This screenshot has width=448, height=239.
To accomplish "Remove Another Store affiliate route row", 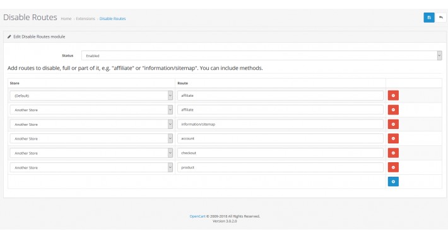I will [393, 109].
